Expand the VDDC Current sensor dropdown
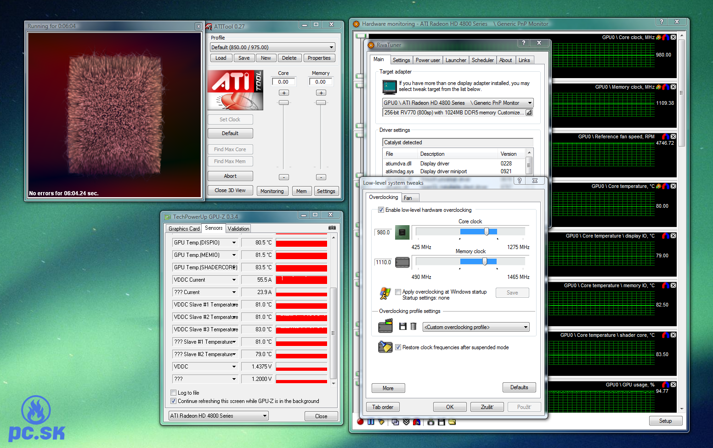 234,280
